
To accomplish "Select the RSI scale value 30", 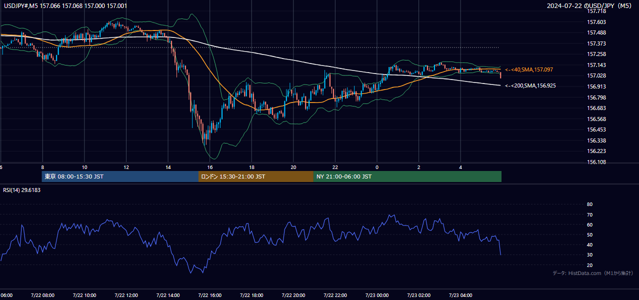I will [x=589, y=255].
